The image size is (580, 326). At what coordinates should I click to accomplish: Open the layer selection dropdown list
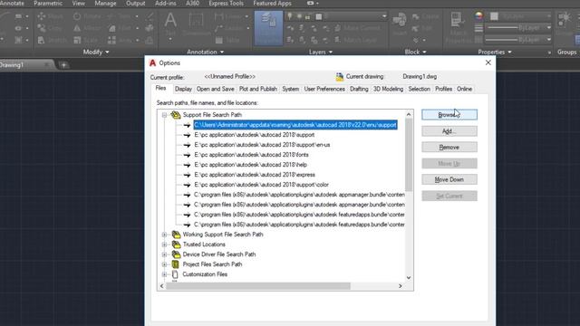point(384,16)
